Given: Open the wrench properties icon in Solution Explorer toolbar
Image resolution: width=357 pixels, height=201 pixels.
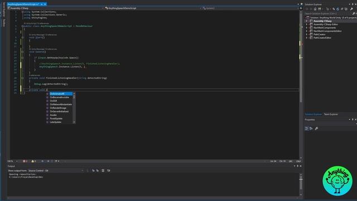Looking at the screenshot, I should [x=352, y=9].
